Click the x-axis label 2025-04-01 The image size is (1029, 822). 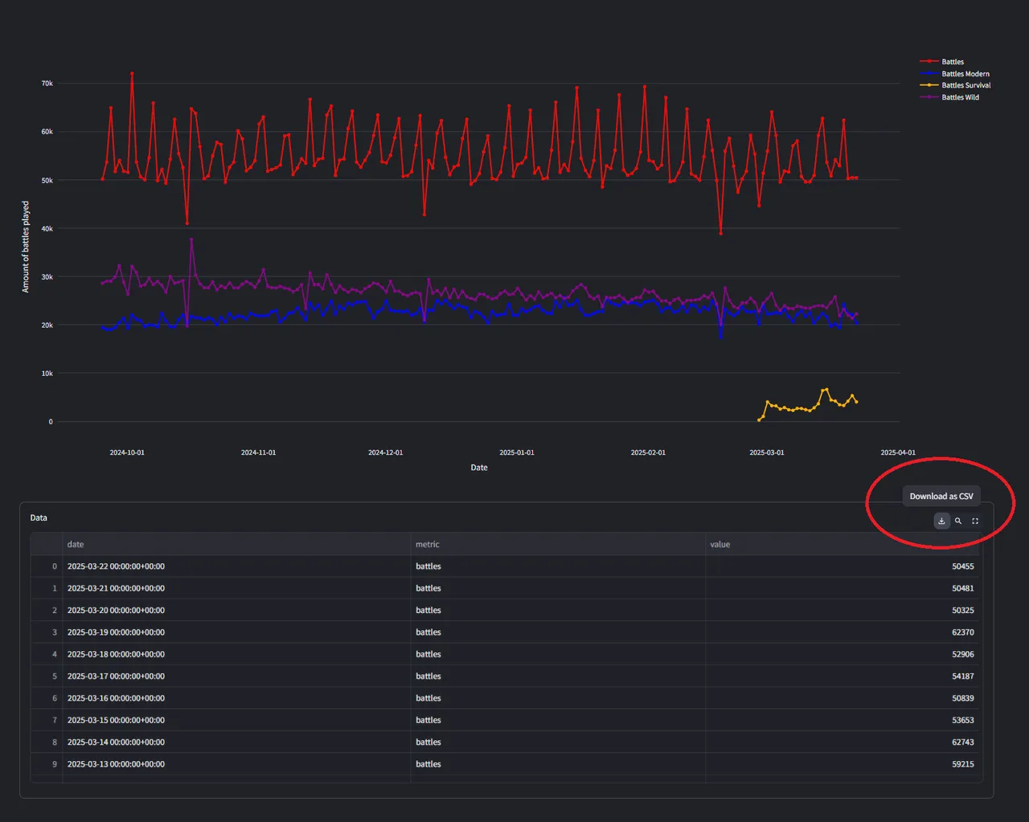[x=898, y=452]
